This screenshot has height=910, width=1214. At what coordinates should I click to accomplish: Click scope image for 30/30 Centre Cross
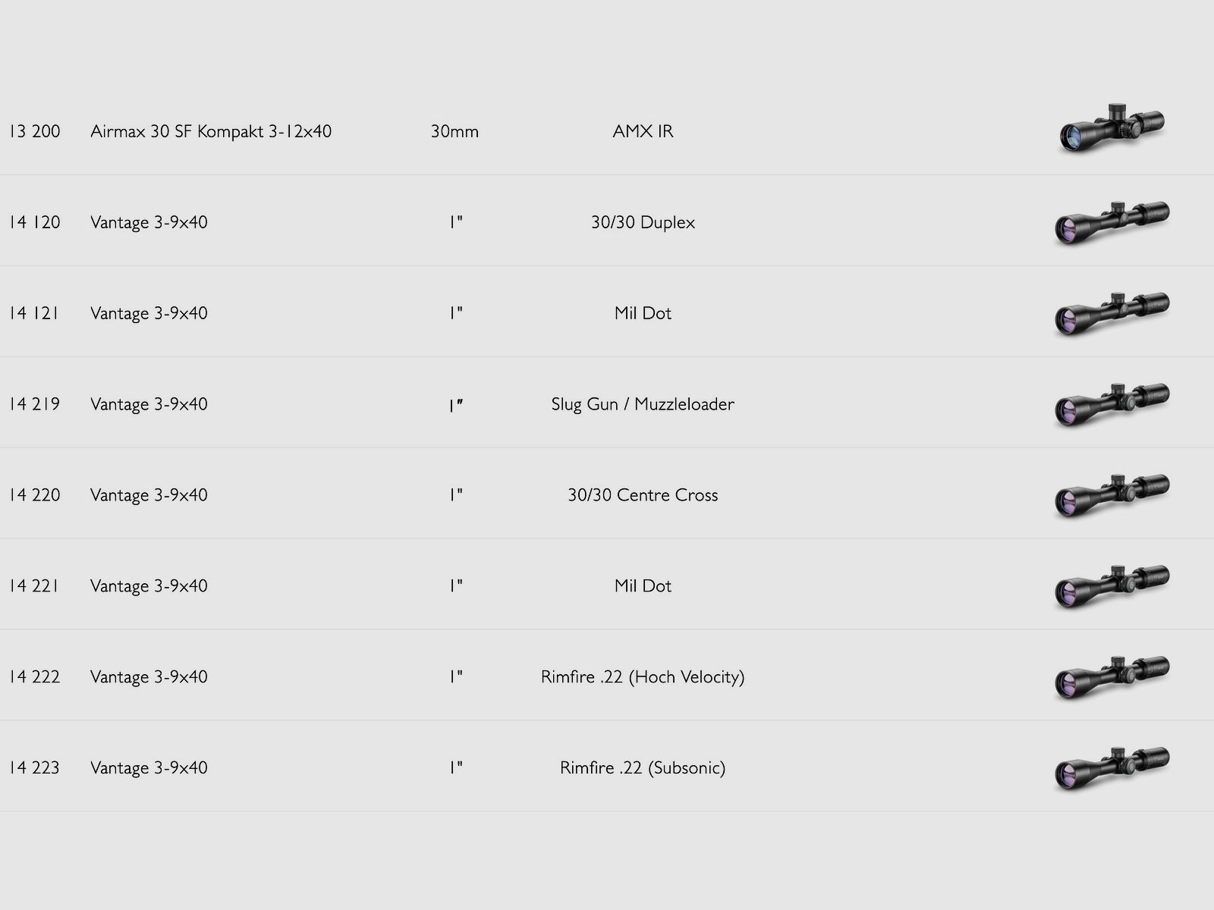[x=1112, y=495]
